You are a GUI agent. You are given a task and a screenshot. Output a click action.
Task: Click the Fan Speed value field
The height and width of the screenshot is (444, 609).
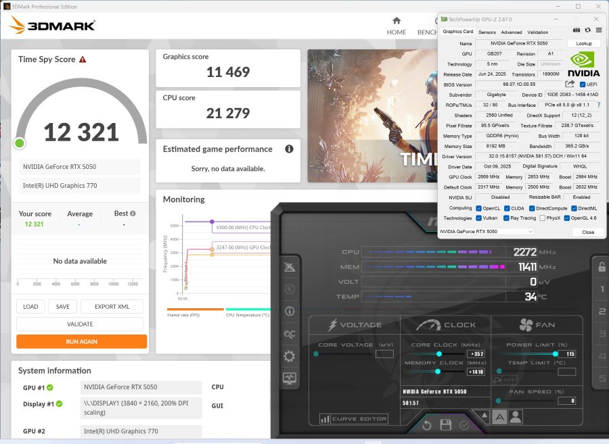click(568, 400)
